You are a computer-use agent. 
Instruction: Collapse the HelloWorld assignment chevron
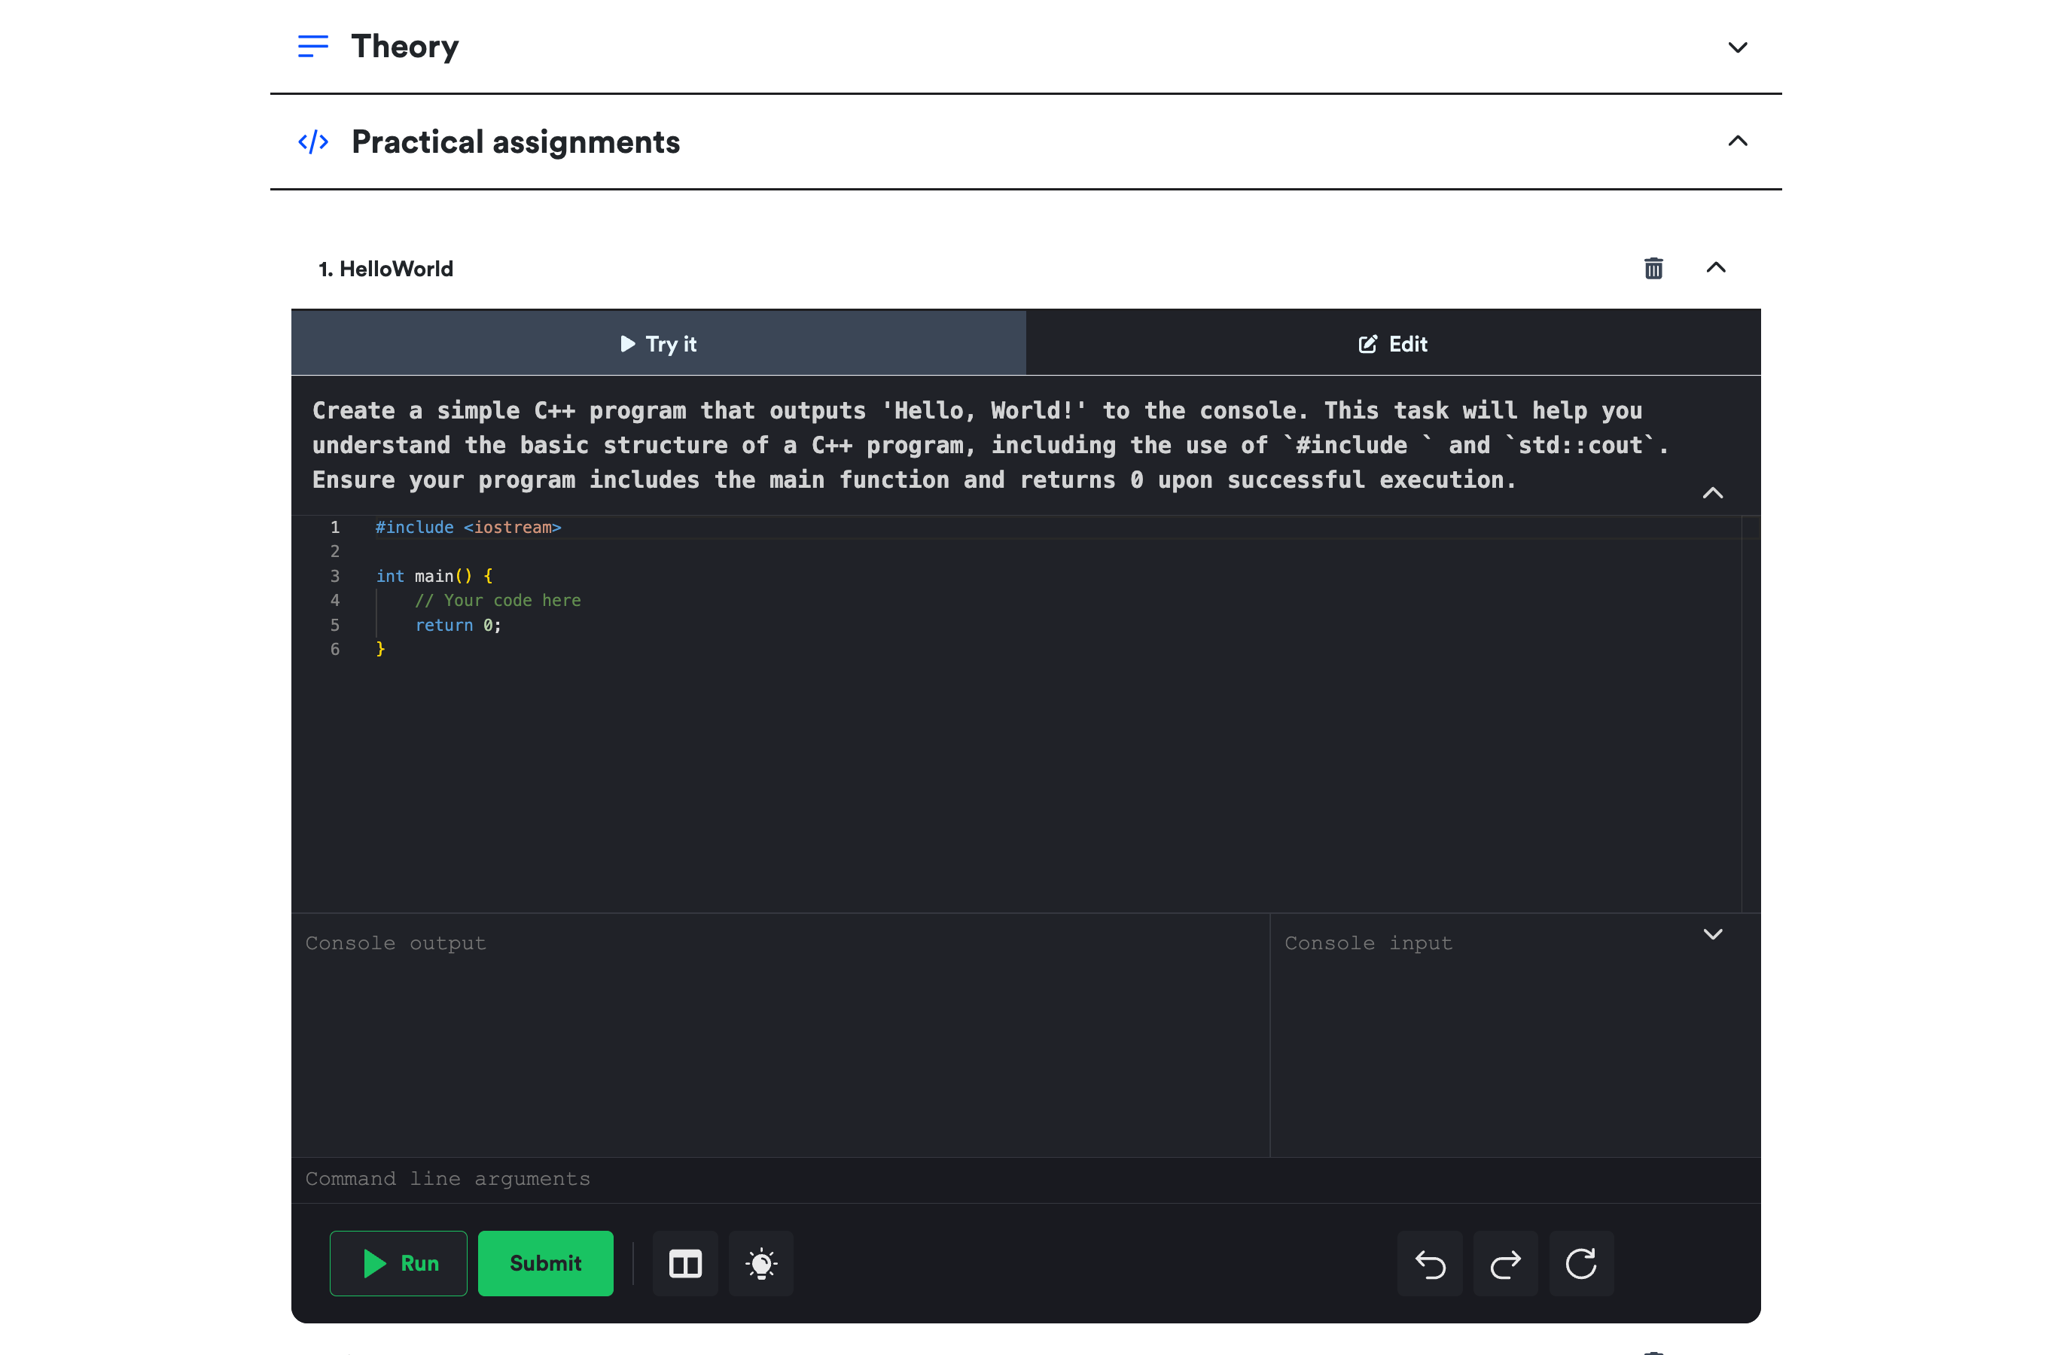coord(1716,268)
